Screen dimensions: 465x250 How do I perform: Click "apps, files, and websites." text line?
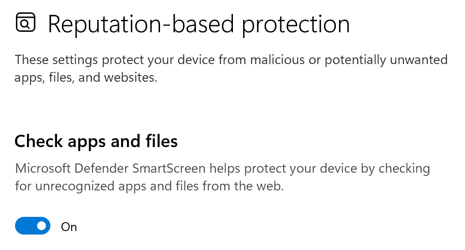(x=86, y=79)
